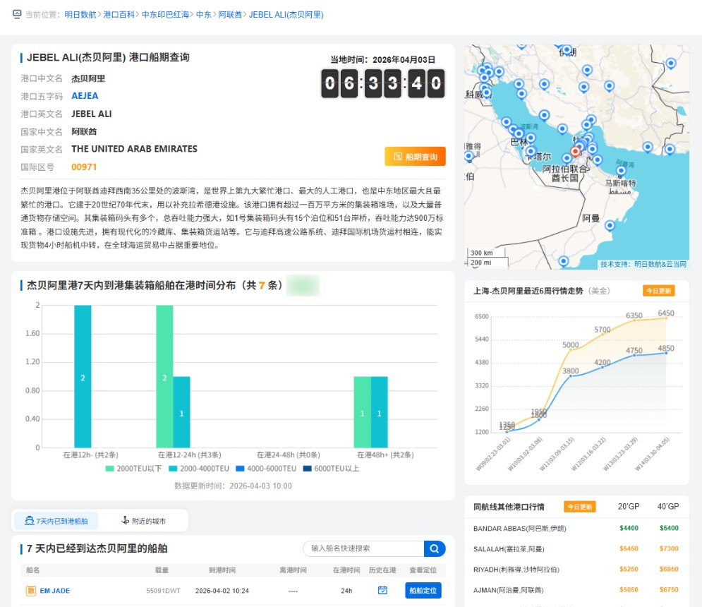
Task: Open the history-in-port calendar icon for EM JADE
Action: click(x=382, y=591)
